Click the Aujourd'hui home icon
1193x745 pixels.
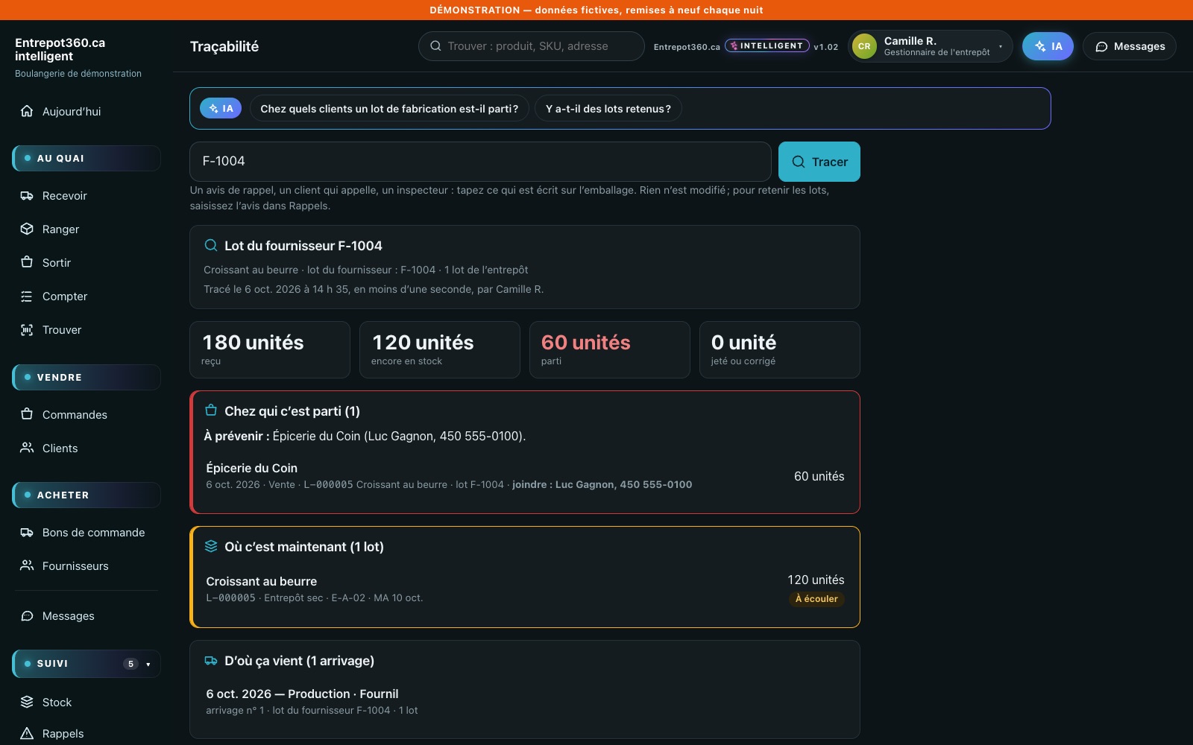[x=27, y=112]
